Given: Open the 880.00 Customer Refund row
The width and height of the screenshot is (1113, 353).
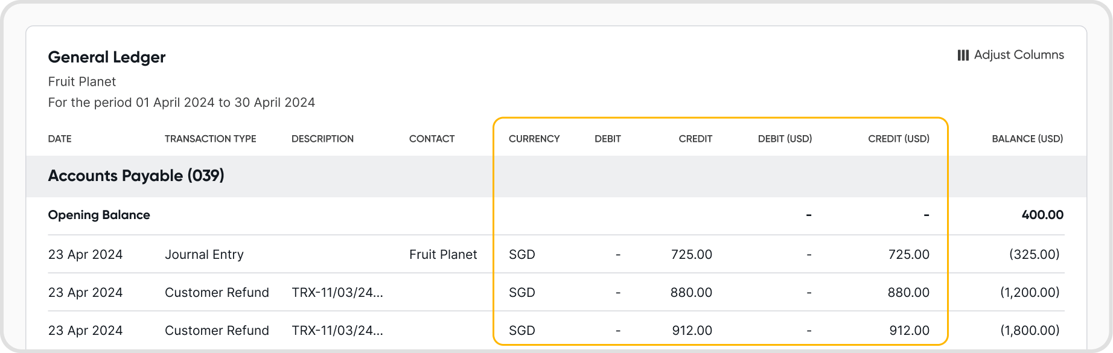Looking at the screenshot, I should [217, 293].
